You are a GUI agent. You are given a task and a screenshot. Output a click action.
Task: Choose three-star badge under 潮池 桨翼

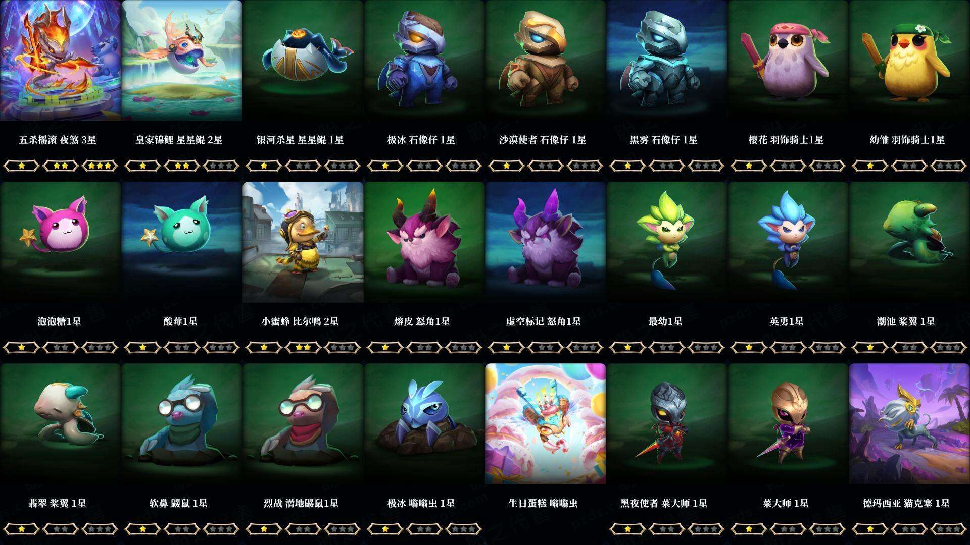pyautogui.click(x=949, y=347)
